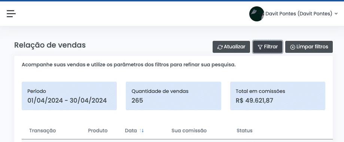Expand the user account dropdown chevron
Image resolution: width=344 pixels, height=142 pixels.
click(336, 14)
